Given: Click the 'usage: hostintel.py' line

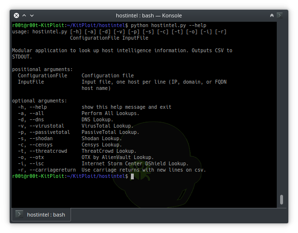Looking at the screenshot, I should pyautogui.click(x=119, y=31).
